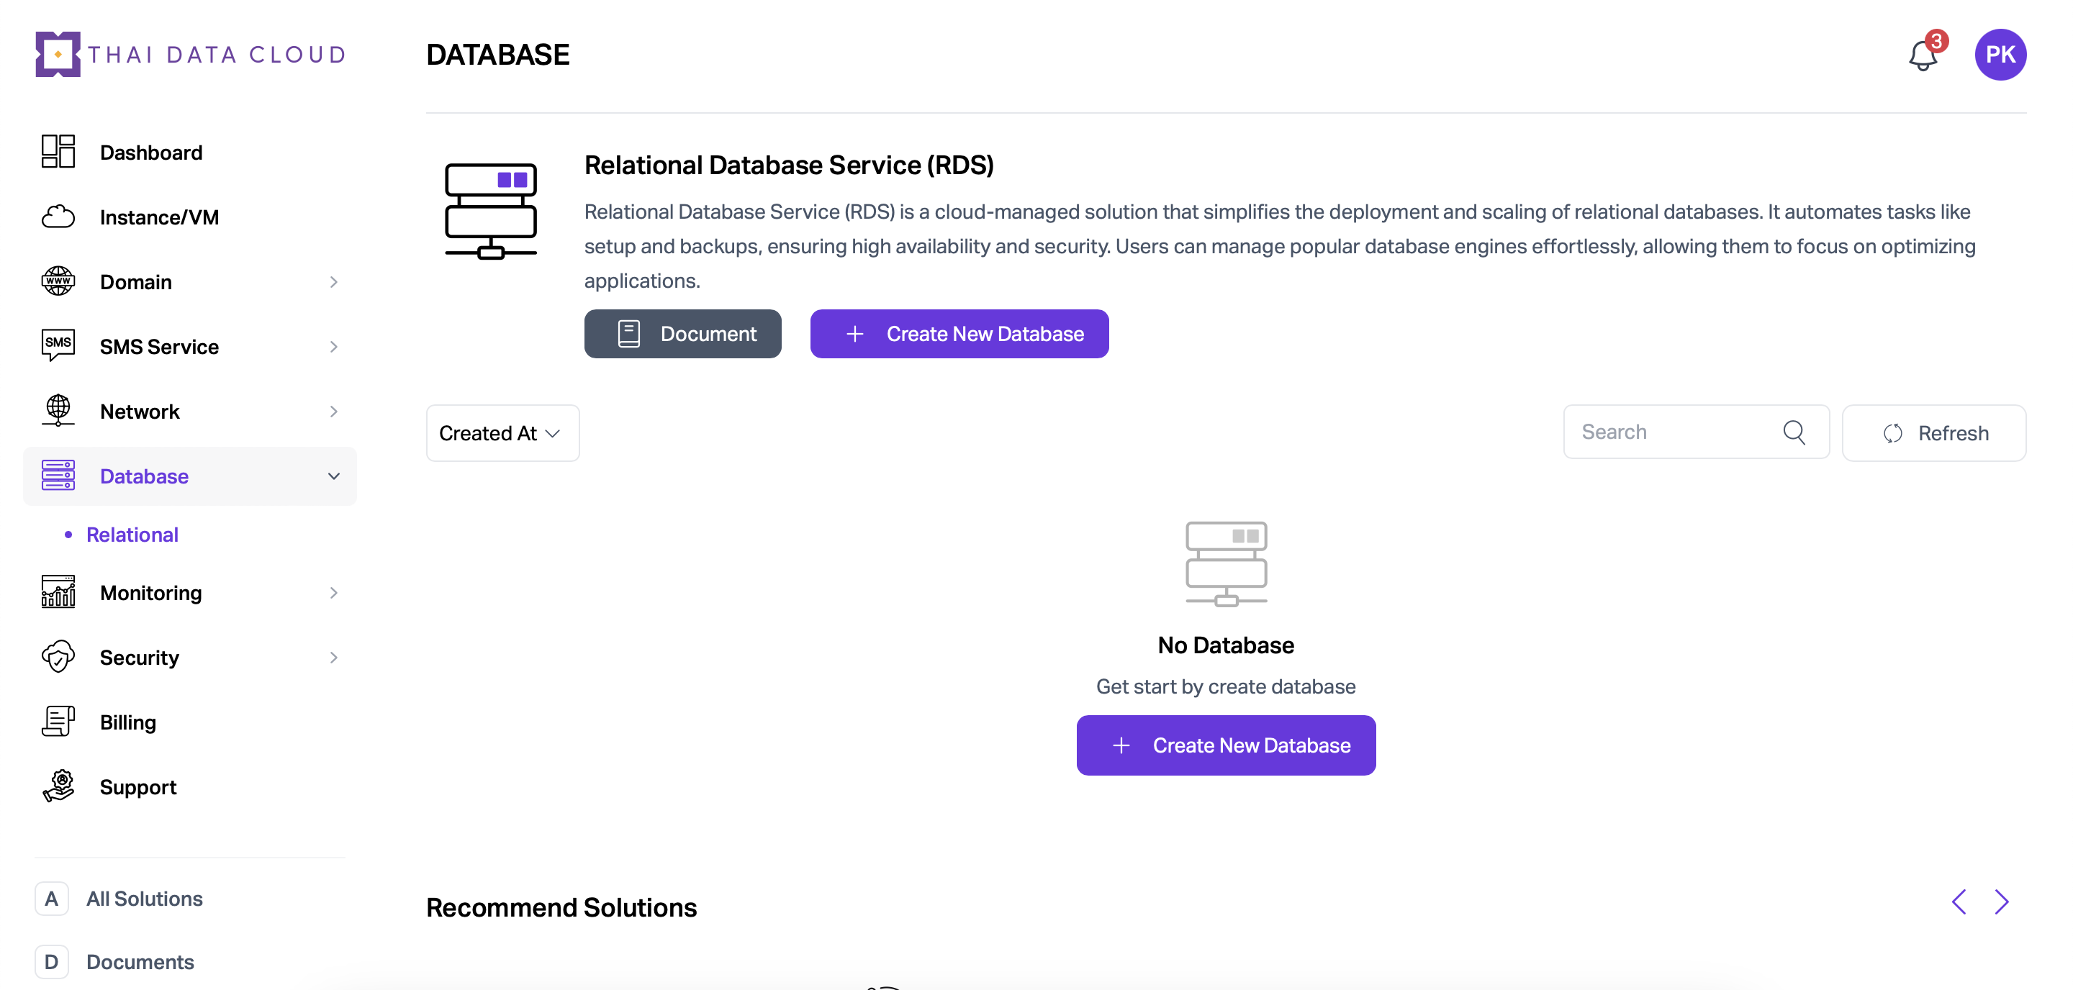Collapse the Database submenu chevron
The height and width of the screenshot is (990, 2073).
click(333, 476)
